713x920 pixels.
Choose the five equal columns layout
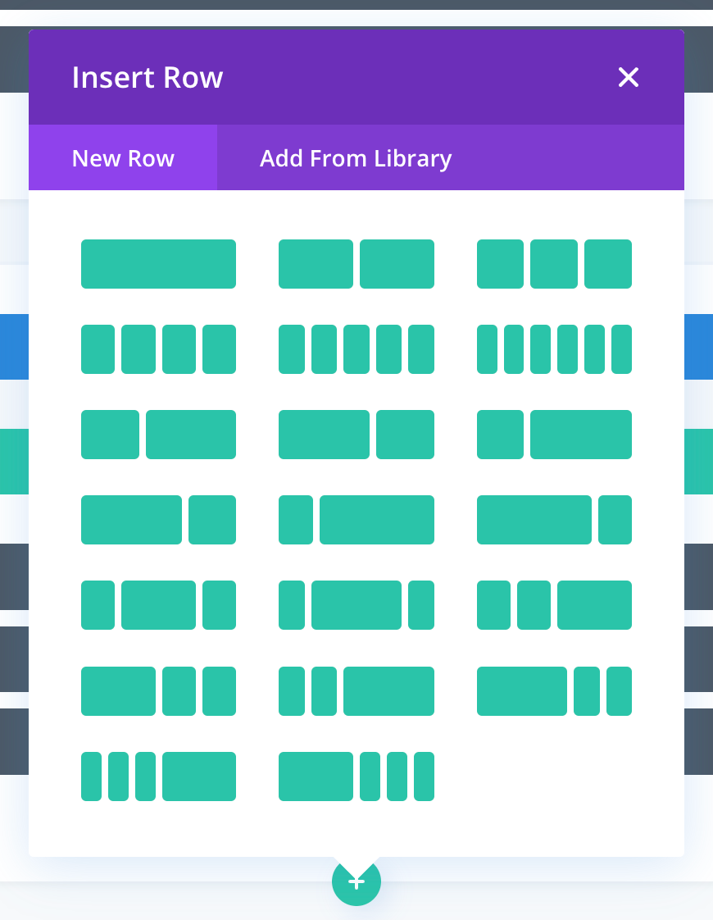tap(356, 349)
